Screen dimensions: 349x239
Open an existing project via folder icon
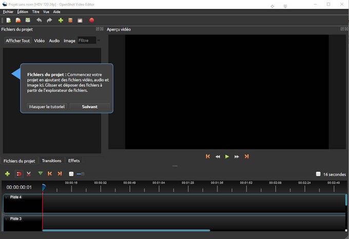[x=18, y=20]
